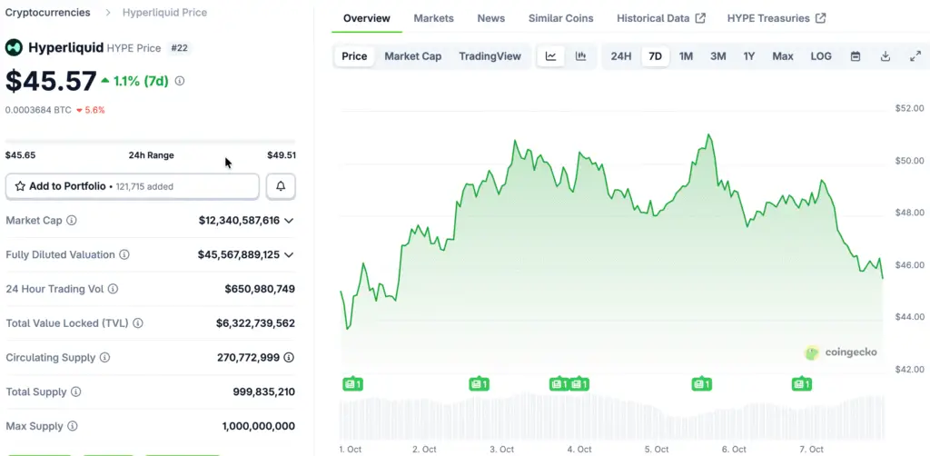Click info icon beside Total Value Locked

click(138, 323)
